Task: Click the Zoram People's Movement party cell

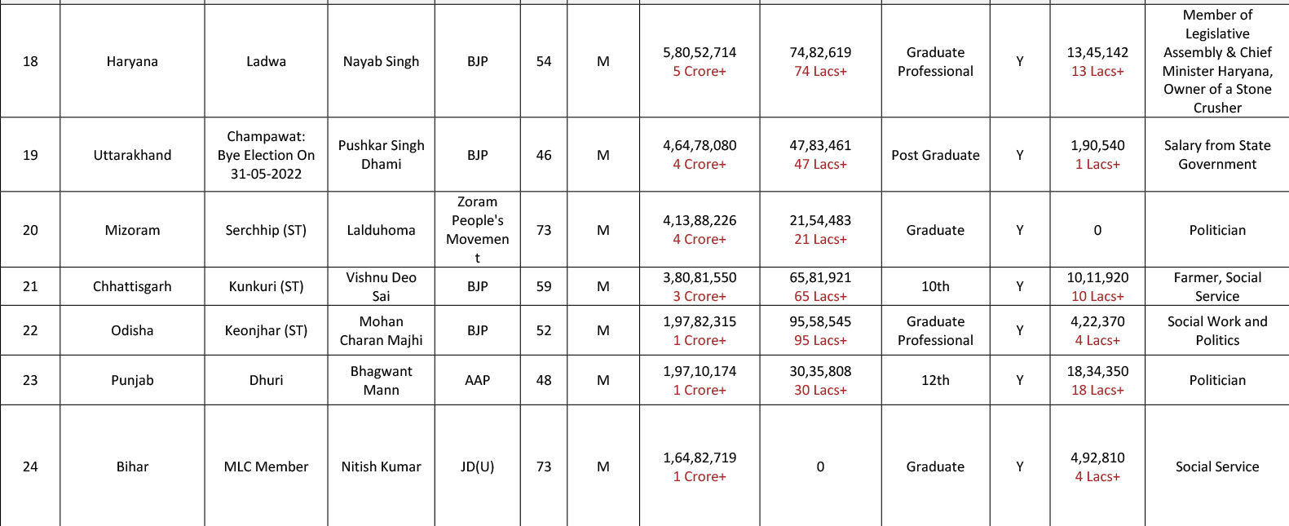Action: [477, 230]
